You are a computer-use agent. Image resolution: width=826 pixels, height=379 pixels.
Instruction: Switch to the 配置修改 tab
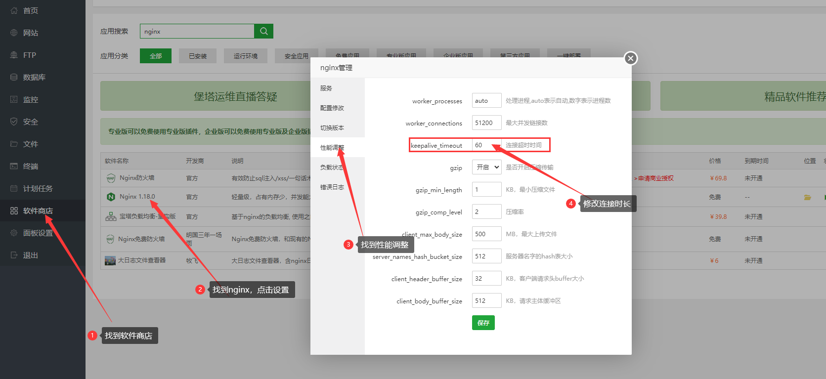pyautogui.click(x=332, y=108)
